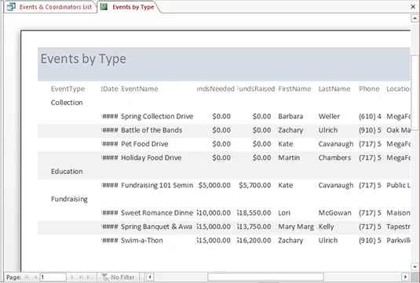The width and height of the screenshot is (420, 283).
Task: Click the Oak Ma location value
Action: [398, 130]
